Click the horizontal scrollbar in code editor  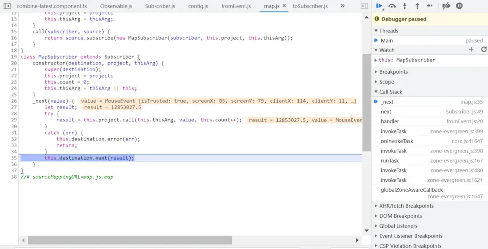pos(130,240)
